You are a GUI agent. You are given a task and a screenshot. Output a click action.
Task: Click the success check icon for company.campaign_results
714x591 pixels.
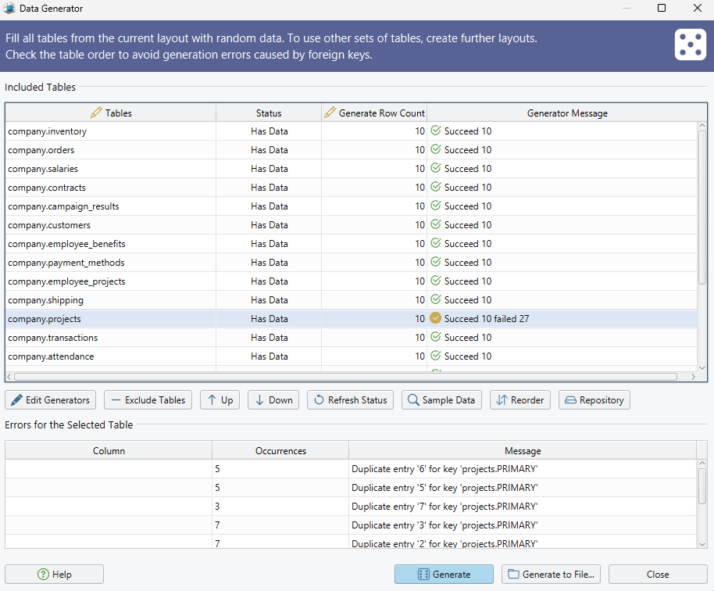pos(436,206)
